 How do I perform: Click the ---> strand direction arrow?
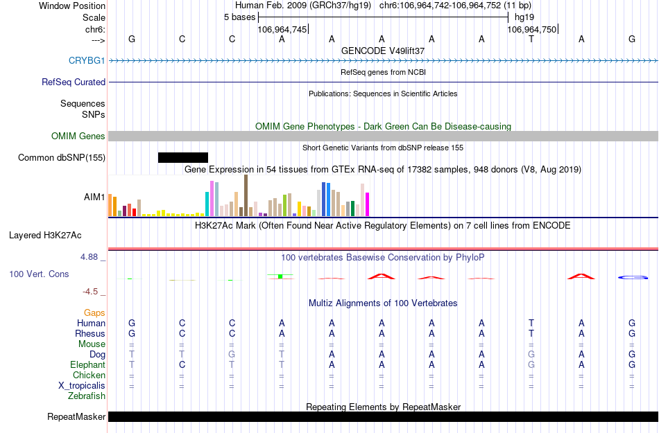coord(98,40)
